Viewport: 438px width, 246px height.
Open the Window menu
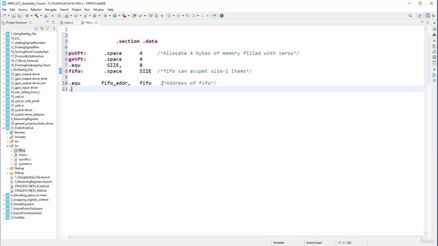(99, 10)
